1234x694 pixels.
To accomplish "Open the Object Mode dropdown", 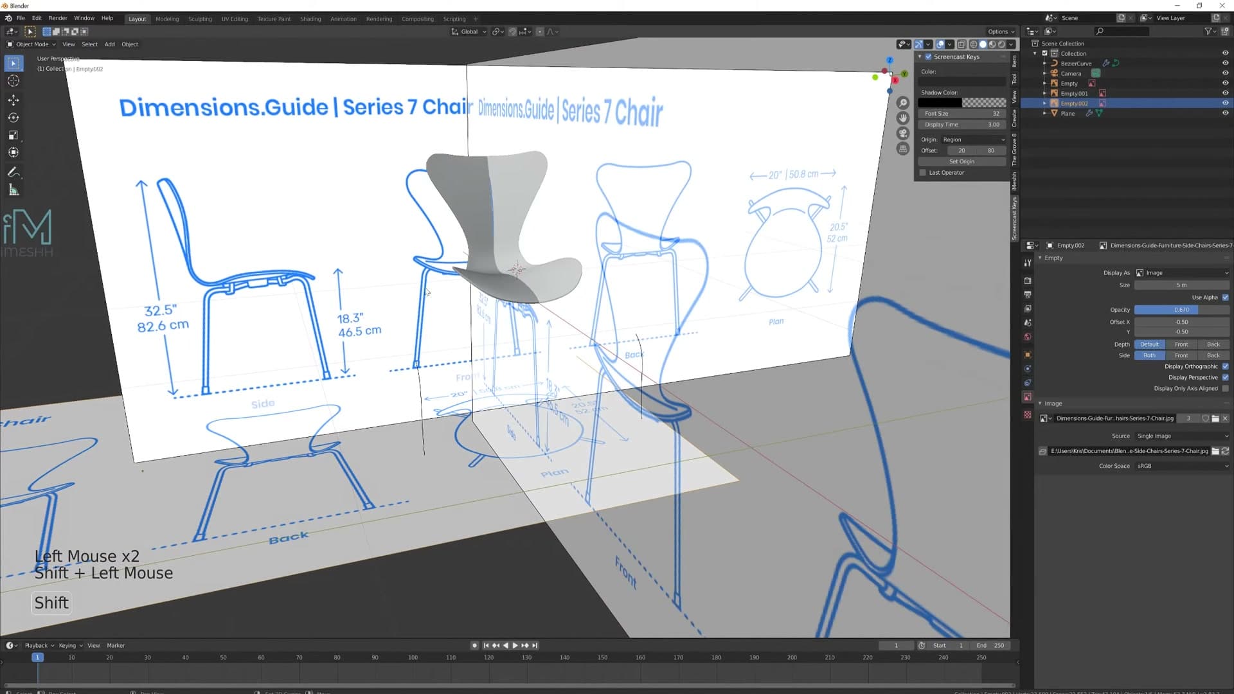I will [31, 44].
